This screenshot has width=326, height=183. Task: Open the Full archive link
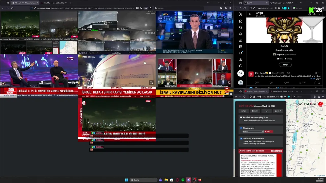(x=276, y=151)
